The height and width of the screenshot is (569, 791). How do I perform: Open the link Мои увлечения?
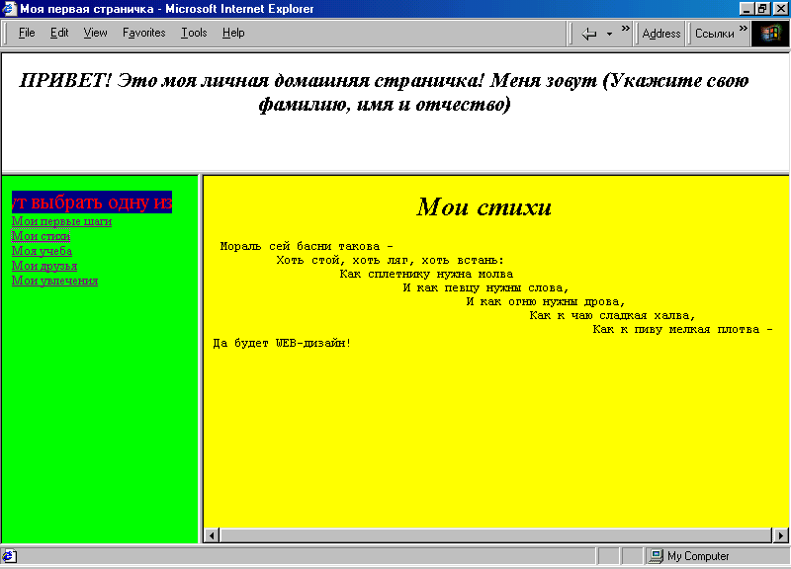coord(54,281)
